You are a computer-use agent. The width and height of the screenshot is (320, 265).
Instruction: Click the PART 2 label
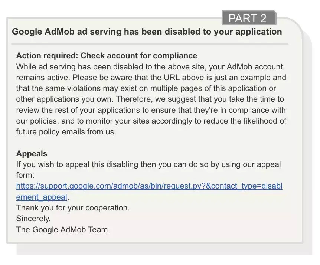[x=248, y=18]
